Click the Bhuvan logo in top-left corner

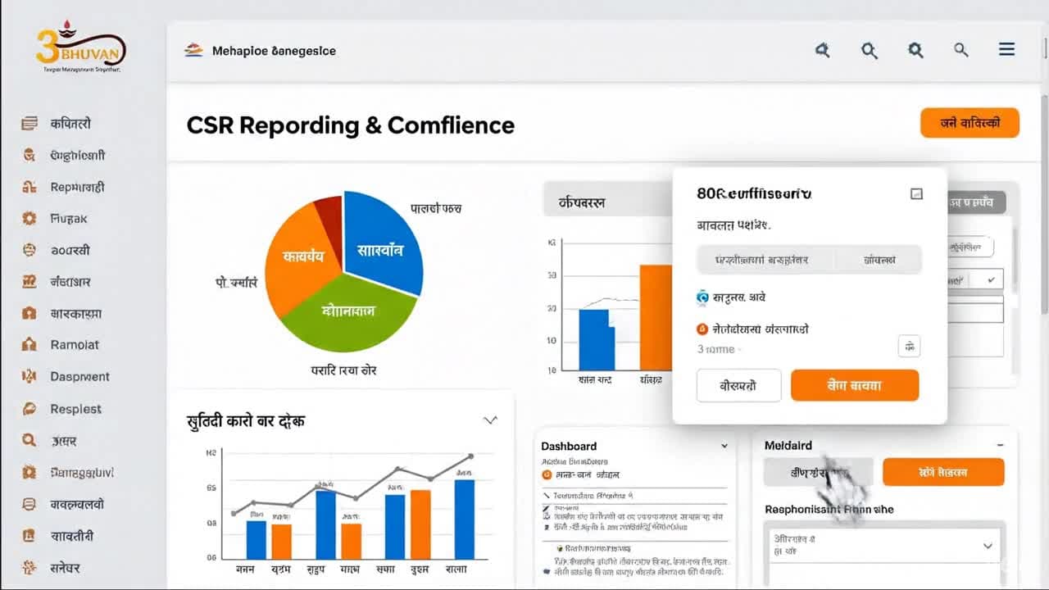[80, 49]
